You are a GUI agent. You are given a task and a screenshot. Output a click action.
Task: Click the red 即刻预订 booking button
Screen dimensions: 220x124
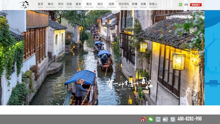click(196, 5)
